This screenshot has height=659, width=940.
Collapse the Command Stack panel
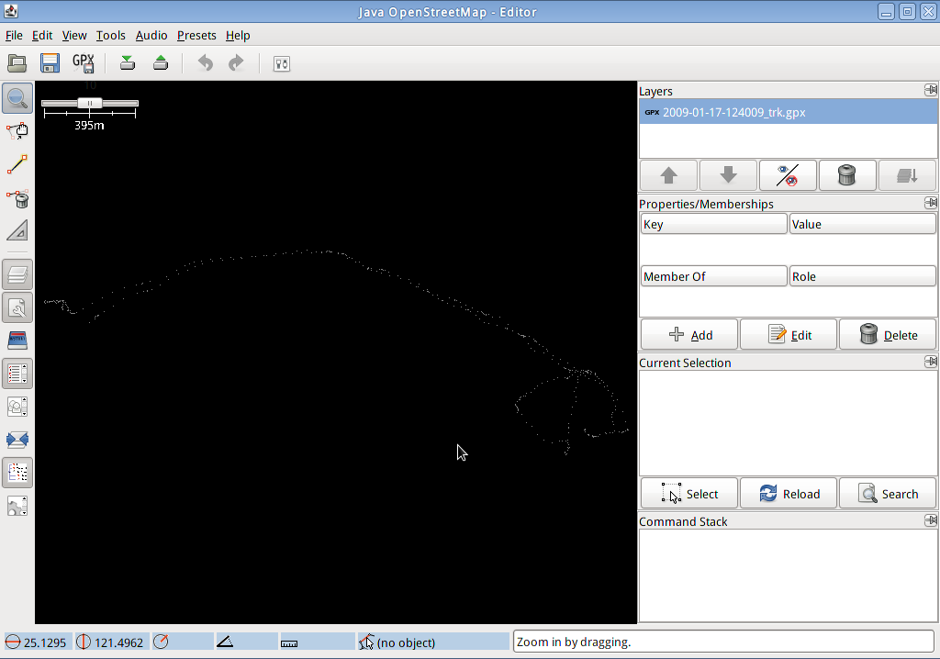coord(931,519)
